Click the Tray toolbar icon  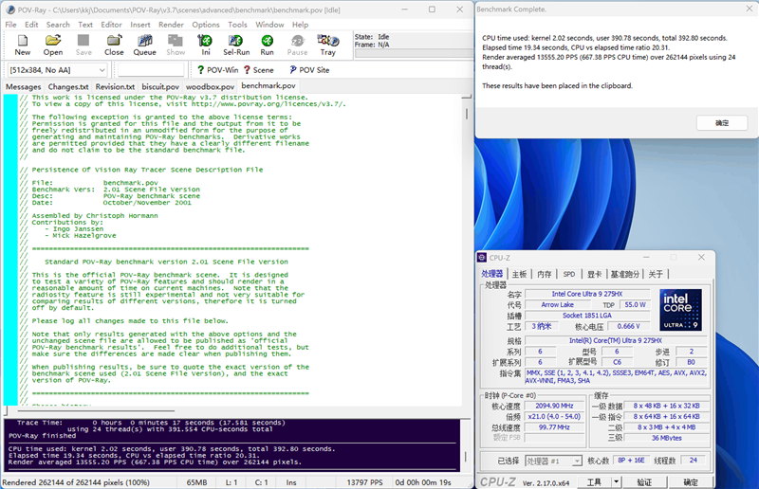[327, 45]
